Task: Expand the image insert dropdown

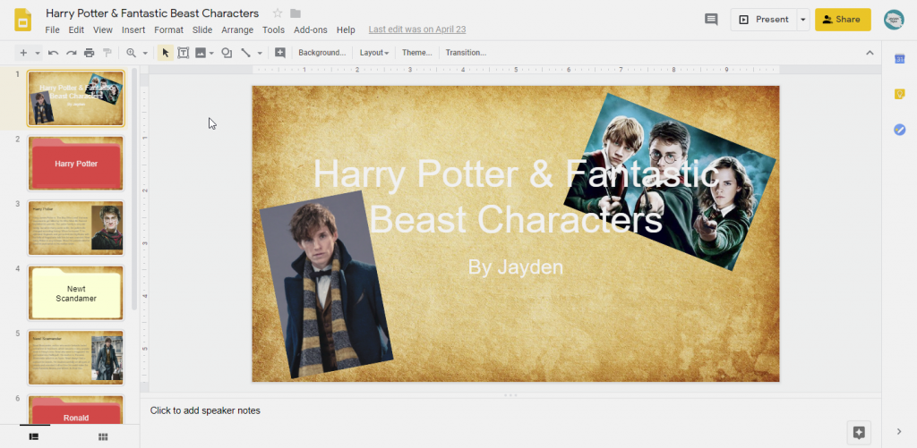Action: (211, 53)
